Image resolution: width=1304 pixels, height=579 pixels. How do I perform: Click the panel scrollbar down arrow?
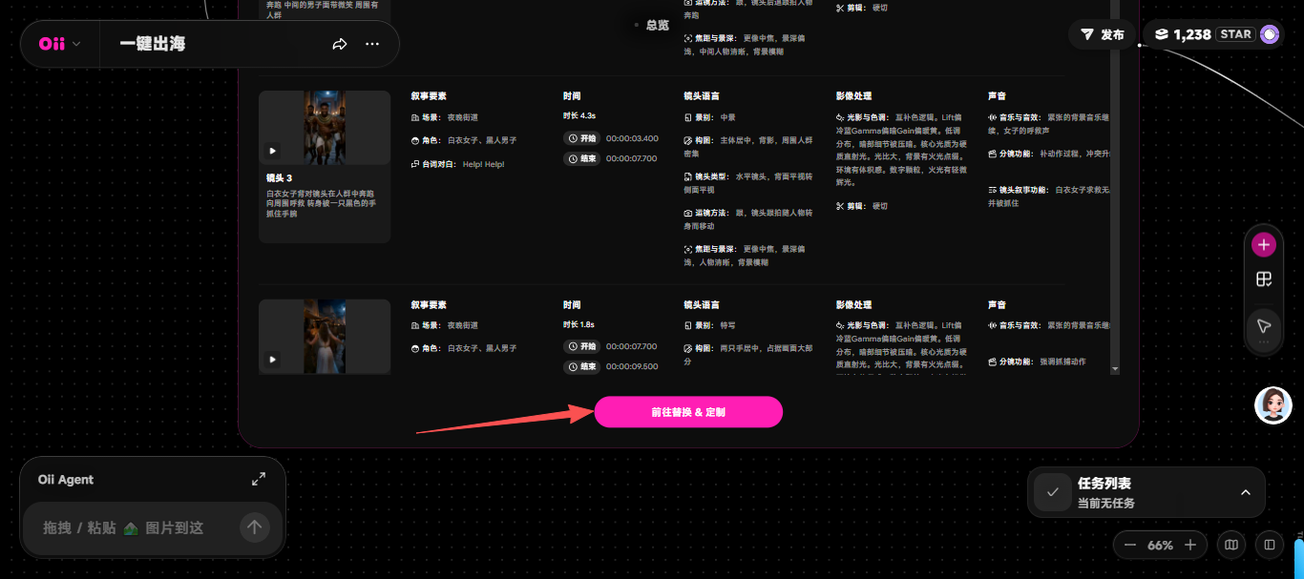[1114, 368]
